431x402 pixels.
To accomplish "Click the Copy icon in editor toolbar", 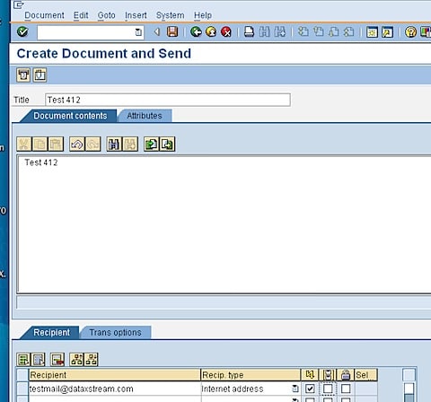I will pyautogui.click(x=40, y=144).
